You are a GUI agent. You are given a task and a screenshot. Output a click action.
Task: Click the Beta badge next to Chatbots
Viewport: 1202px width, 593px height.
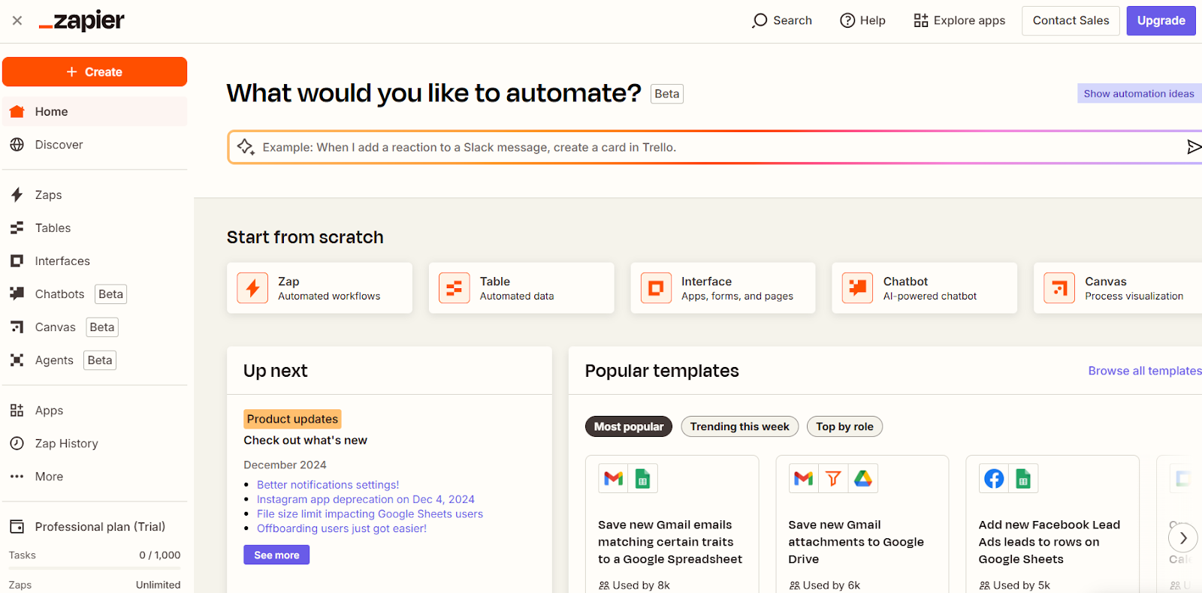tap(110, 294)
